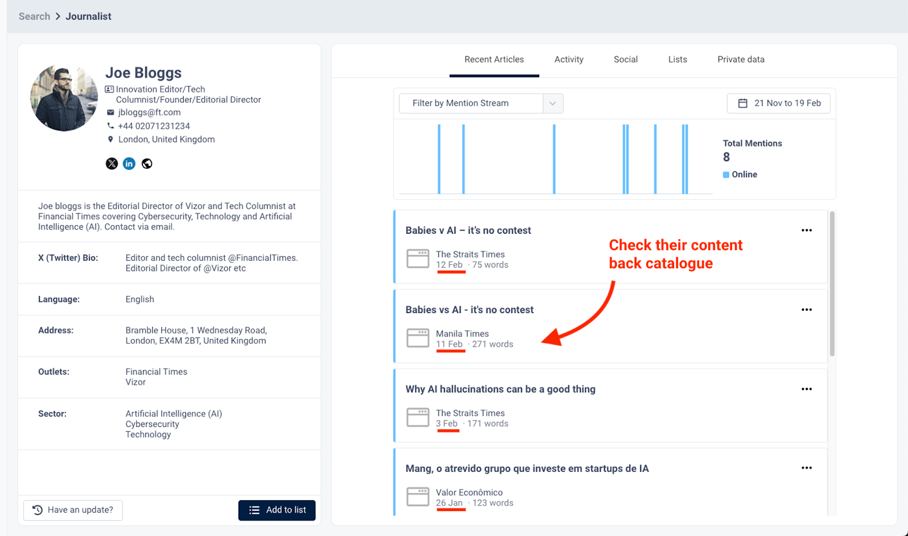Click the phone icon next to the number

tap(110, 125)
